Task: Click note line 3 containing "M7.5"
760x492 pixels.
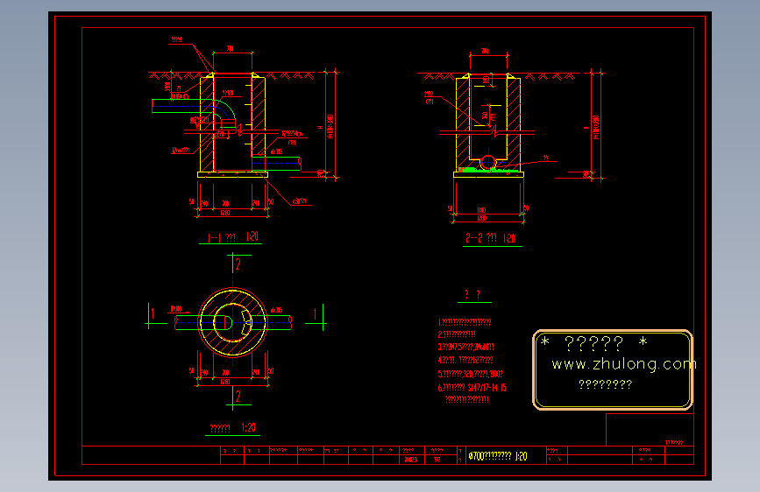Action: coord(465,347)
